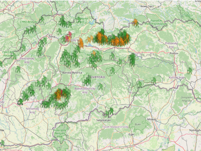Click the Prešovský kraj region label
The image size is (201, 151).
pyautogui.click(x=171, y=45)
